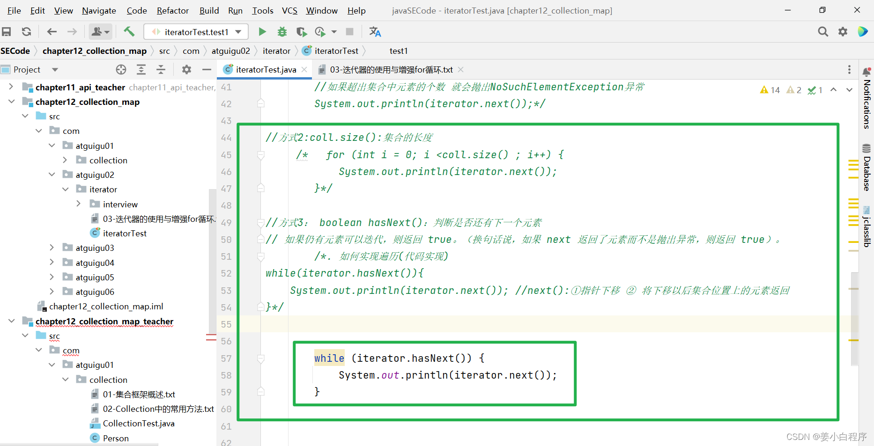Expand the interview folder in the Project tree

pyautogui.click(x=79, y=204)
